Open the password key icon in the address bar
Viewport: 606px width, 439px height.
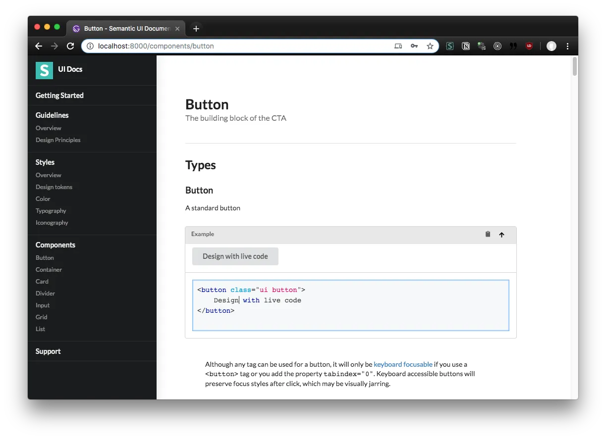[414, 46]
